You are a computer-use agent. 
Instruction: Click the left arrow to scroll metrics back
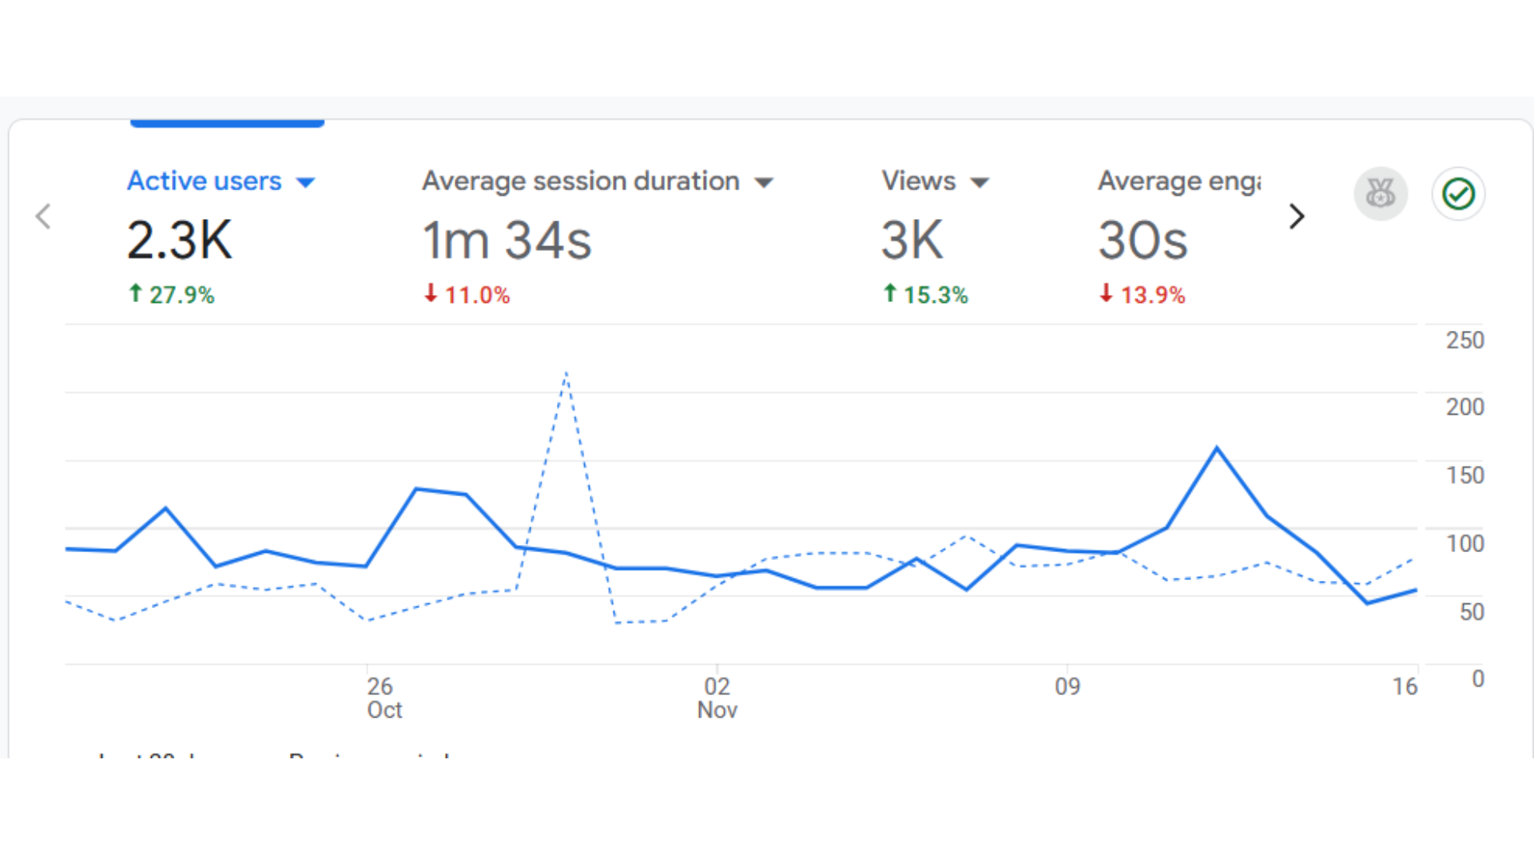(x=42, y=216)
